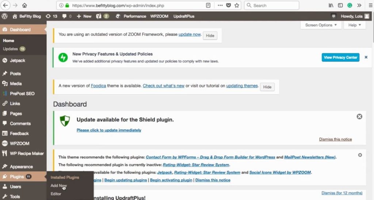Image resolution: width=374 pixels, height=200 pixels.
Task: Click the notifications icon near Howdy, Lola
Action: 333,16
